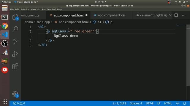Open the More Actions ellipsis menu
Screen dimensions: 190x106
pos(183,15)
